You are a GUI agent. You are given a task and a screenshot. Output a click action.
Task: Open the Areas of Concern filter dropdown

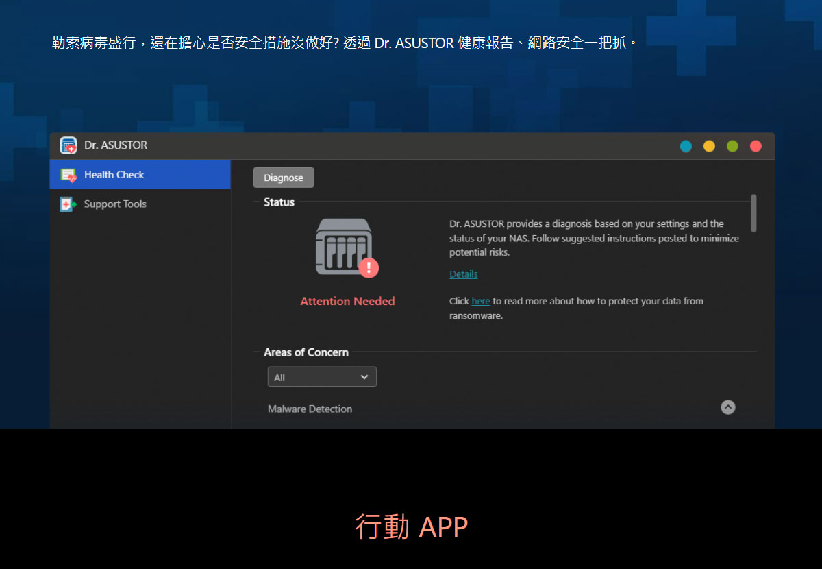[x=322, y=376]
